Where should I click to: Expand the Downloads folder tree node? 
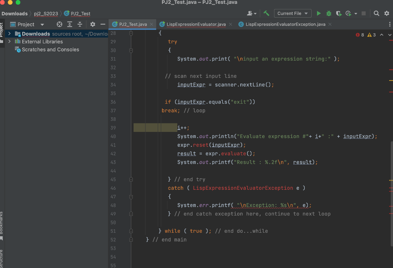[9, 34]
